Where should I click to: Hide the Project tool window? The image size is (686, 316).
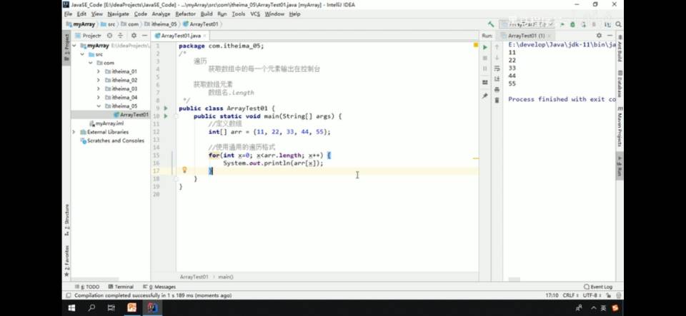click(145, 36)
